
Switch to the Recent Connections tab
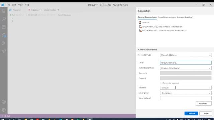(147, 17)
